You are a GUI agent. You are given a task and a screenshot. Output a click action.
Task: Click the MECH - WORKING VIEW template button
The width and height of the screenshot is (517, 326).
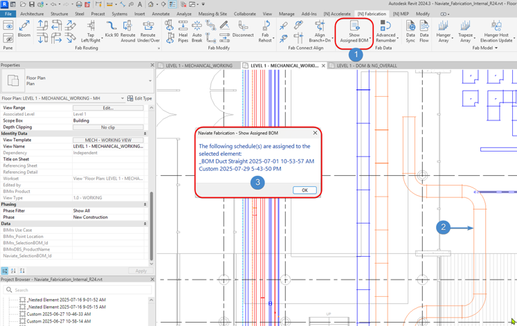point(108,140)
